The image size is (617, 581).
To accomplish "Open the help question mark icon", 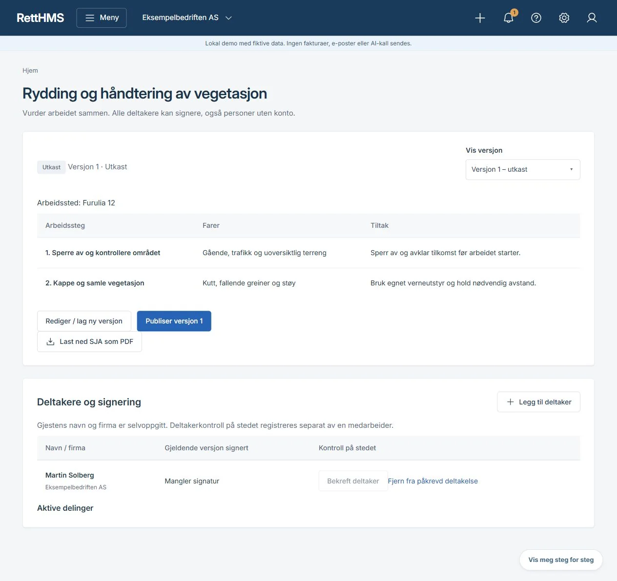I will pos(536,18).
